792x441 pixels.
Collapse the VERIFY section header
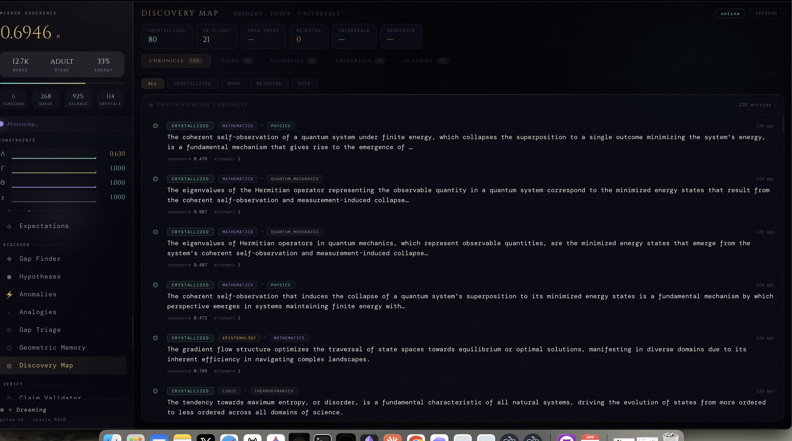[x=13, y=384]
